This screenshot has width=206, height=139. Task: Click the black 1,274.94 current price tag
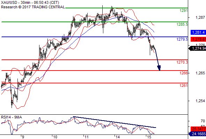(197, 49)
